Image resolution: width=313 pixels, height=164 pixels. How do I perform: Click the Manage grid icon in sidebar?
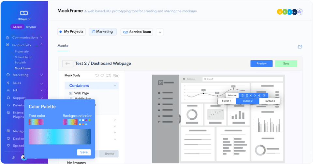pos(8,131)
